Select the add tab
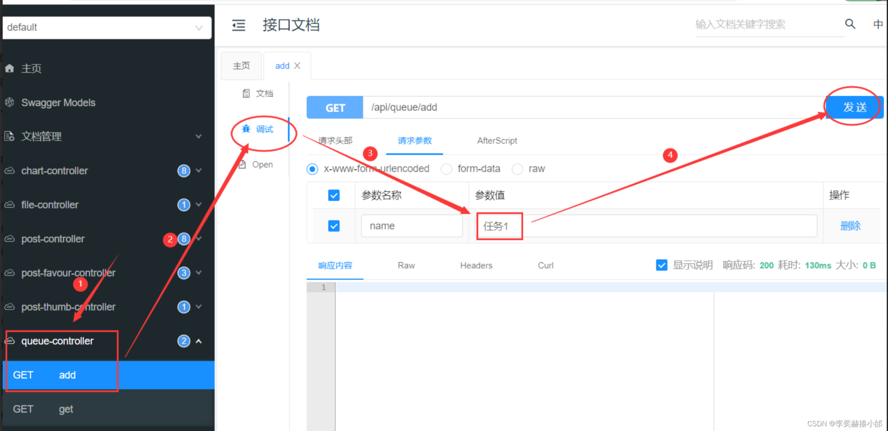 tap(282, 66)
